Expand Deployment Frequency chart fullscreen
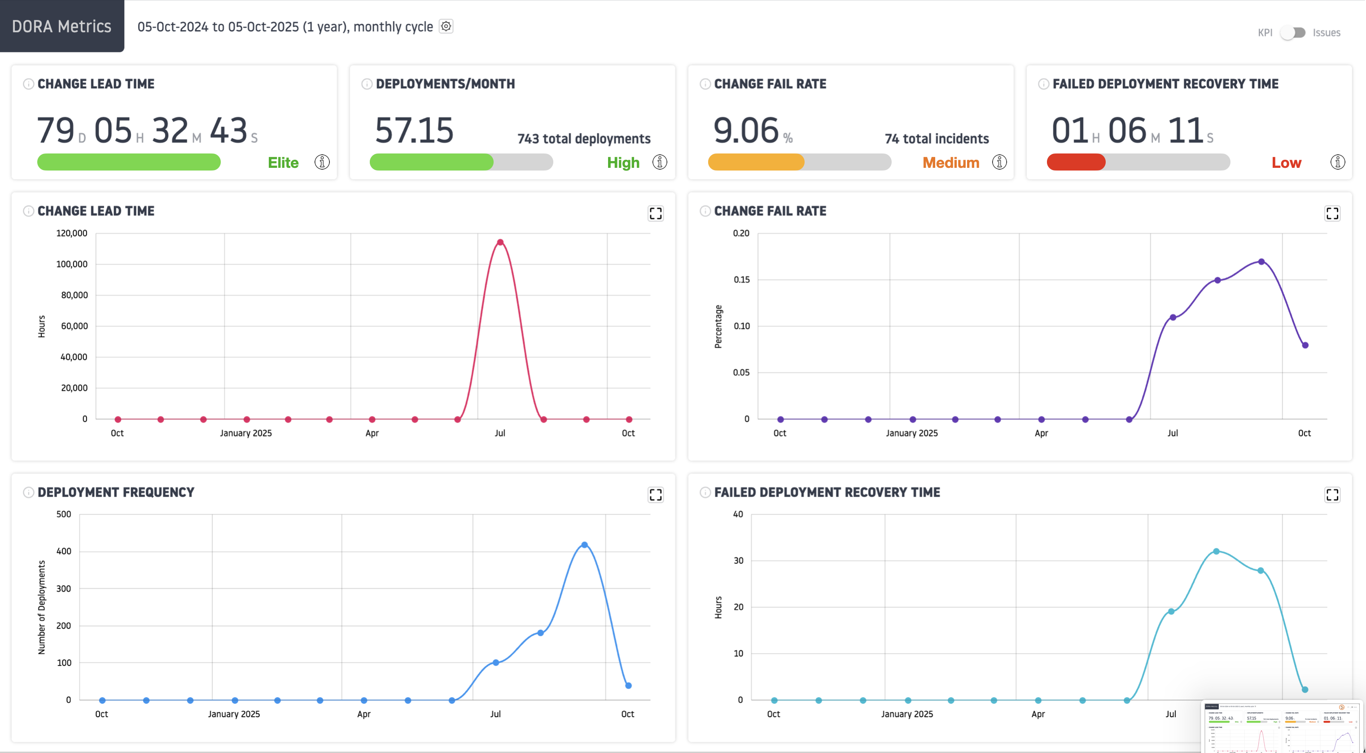This screenshot has height=753, width=1366. coord(656,494)
